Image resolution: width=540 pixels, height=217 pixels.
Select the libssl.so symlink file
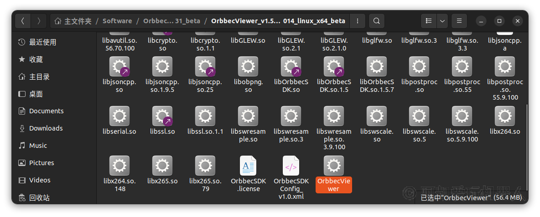click(x=162, y=116)
